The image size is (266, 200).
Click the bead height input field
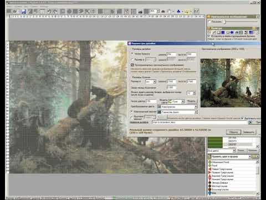pos(191,82)
